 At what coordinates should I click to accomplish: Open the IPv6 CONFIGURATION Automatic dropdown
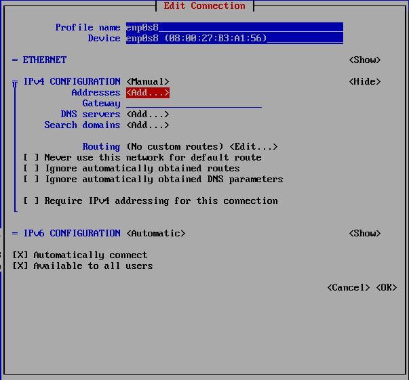156,233
